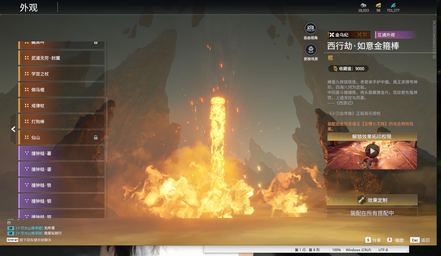441x256 pixels.
Task: Click 装配在所有搭配中 to equip everywhere
Action: (x=372, y=213)
